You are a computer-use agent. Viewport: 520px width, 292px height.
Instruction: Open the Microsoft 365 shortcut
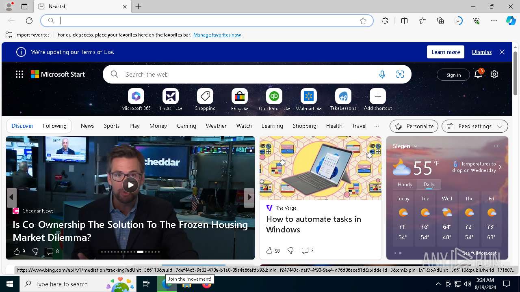point(136,100)
